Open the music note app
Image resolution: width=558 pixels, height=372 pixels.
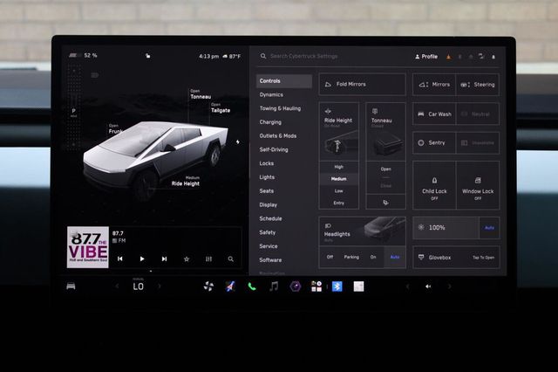(x=273, y=286)
